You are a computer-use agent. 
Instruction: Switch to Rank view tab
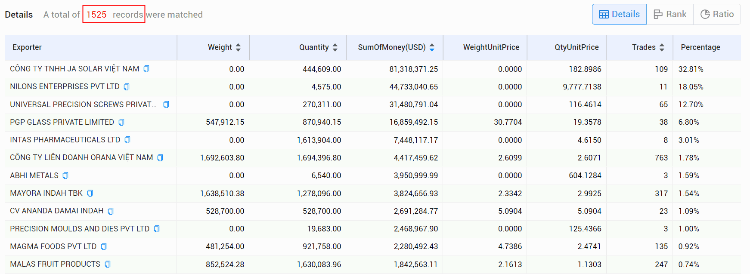(x=670, y=14)
